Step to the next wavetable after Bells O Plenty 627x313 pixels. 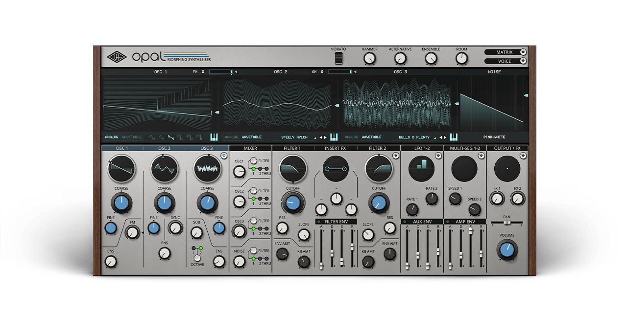coord(445,137)
